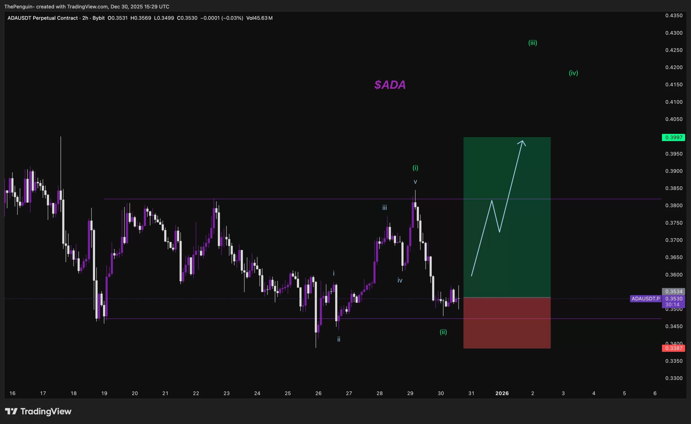This screenshot has width=691, height=424.
Task: Click the red 0.3387 stop price label
Action: click(x=673, y=348)
